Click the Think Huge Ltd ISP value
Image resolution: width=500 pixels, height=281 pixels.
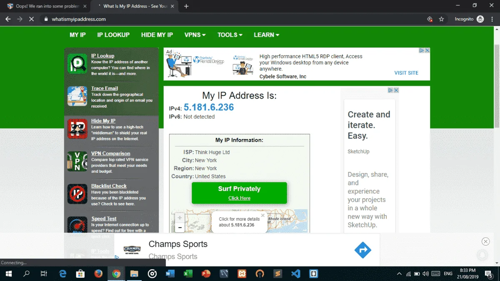coord(212,152)
